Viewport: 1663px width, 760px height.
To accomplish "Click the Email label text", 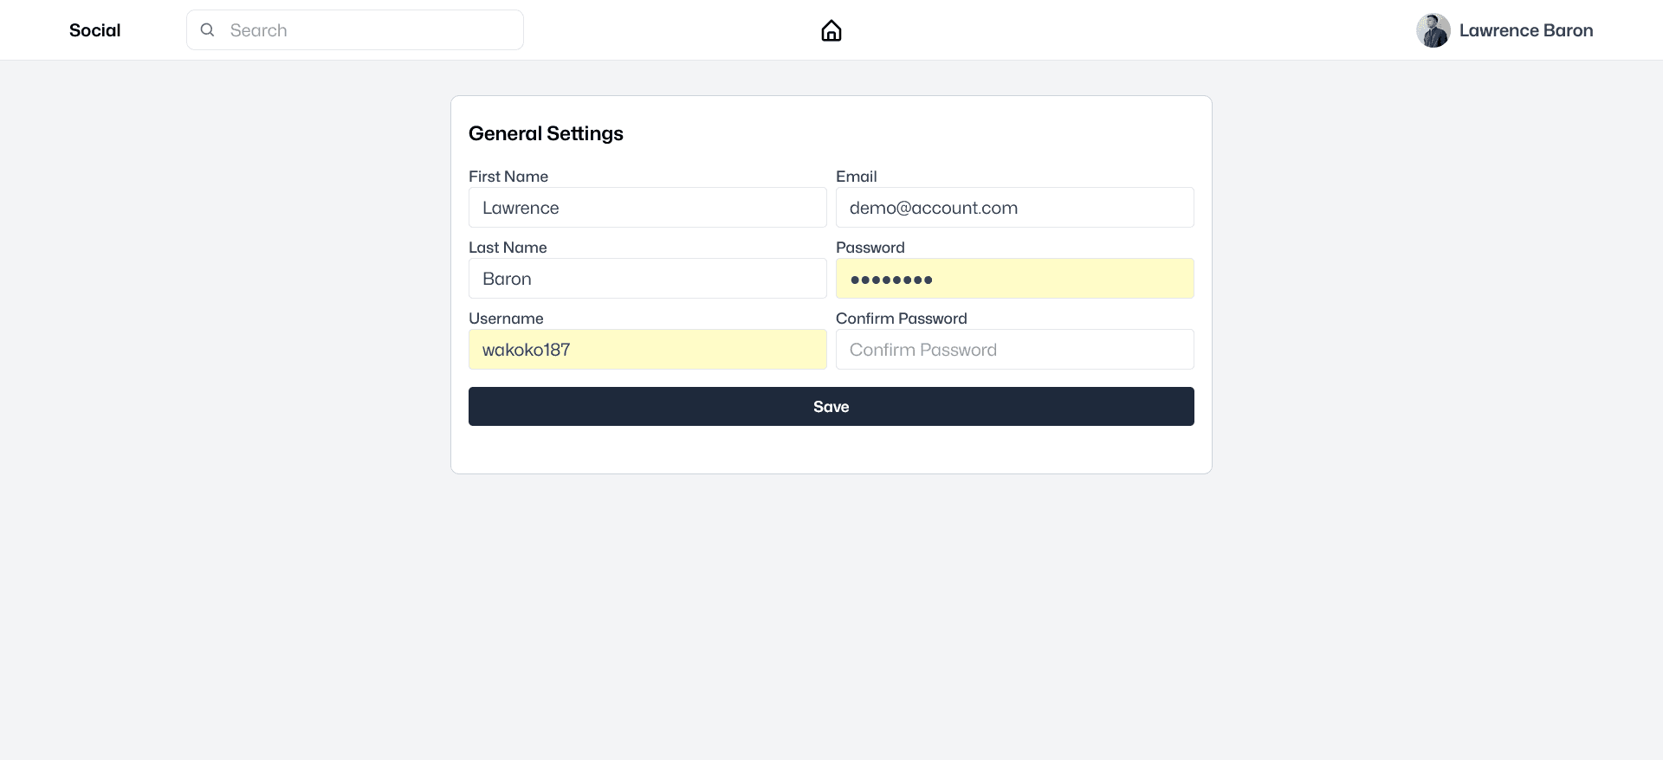I will 857,177.
